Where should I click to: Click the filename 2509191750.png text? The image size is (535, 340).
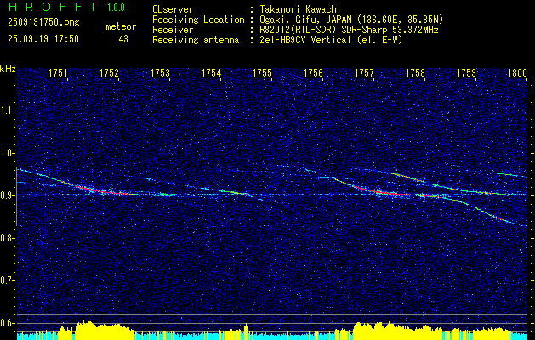click(x=43, y=23)
